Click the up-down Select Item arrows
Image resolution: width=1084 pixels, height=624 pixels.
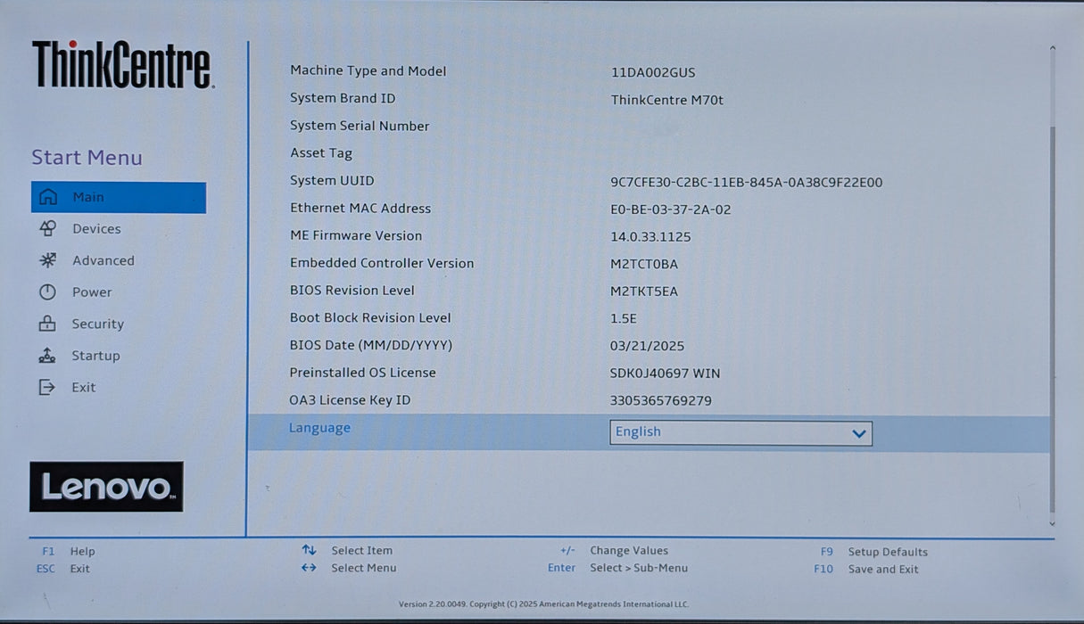pos(309,550)
